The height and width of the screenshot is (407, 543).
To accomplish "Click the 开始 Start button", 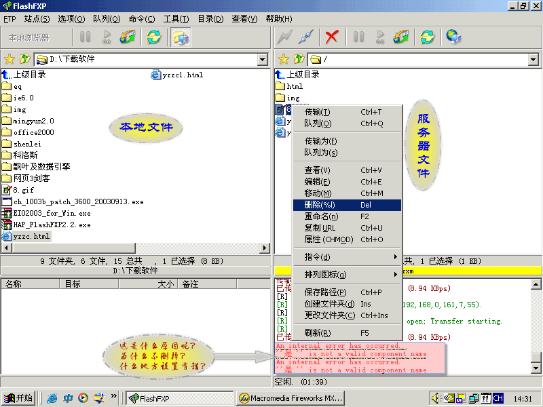I will 19,398.
